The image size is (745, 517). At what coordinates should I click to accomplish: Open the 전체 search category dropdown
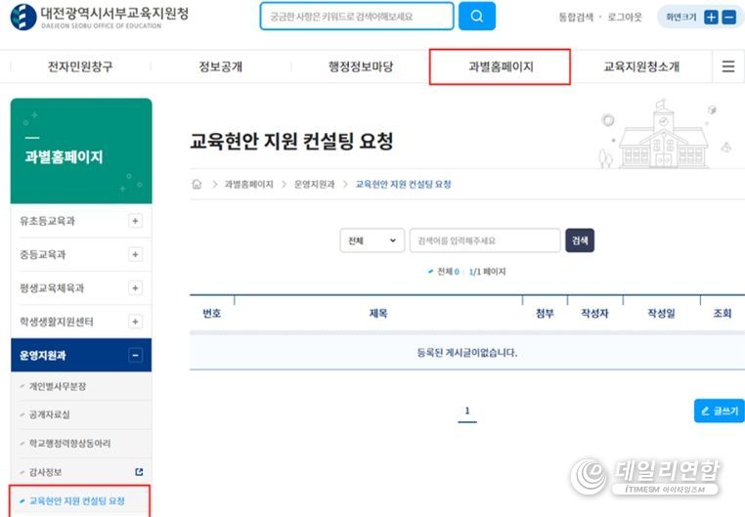[372, 240]
